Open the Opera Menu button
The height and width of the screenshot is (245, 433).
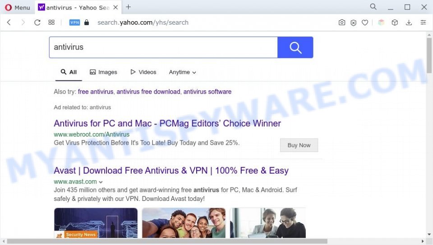17,8
